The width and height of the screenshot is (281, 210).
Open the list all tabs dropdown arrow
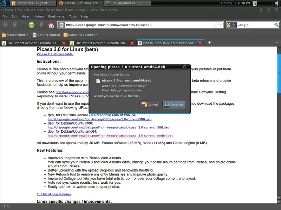pos(277,43)
